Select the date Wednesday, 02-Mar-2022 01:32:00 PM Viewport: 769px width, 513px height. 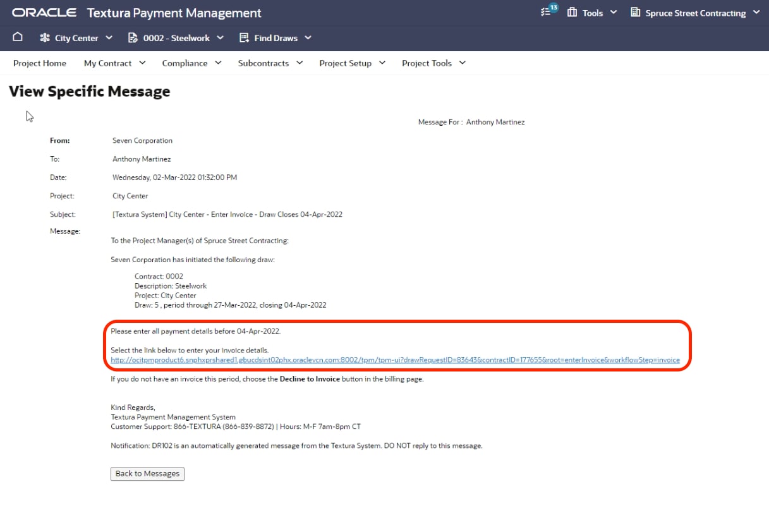(175, 178)
